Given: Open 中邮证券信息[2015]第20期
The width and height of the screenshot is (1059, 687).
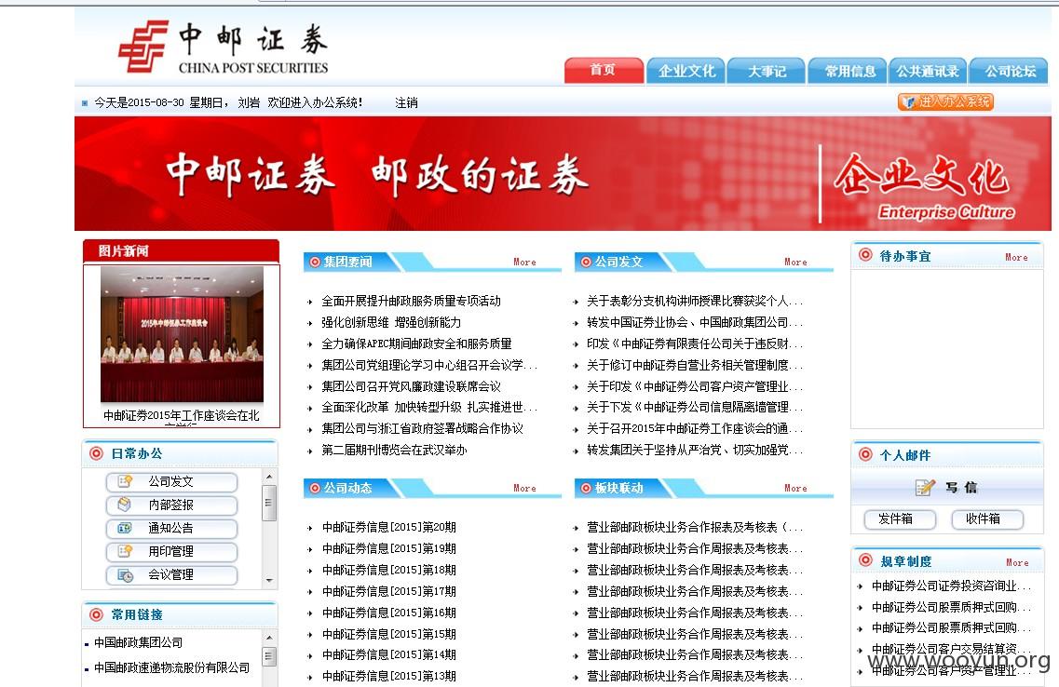Looking at the screenshot, I should click(x=389, y=527).
